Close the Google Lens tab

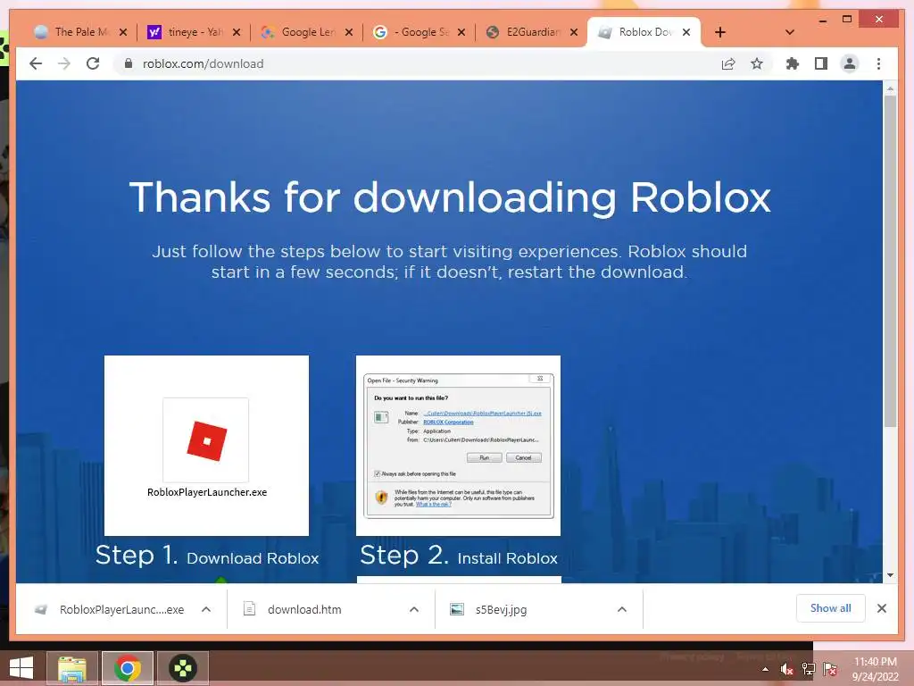coord(349,32)
